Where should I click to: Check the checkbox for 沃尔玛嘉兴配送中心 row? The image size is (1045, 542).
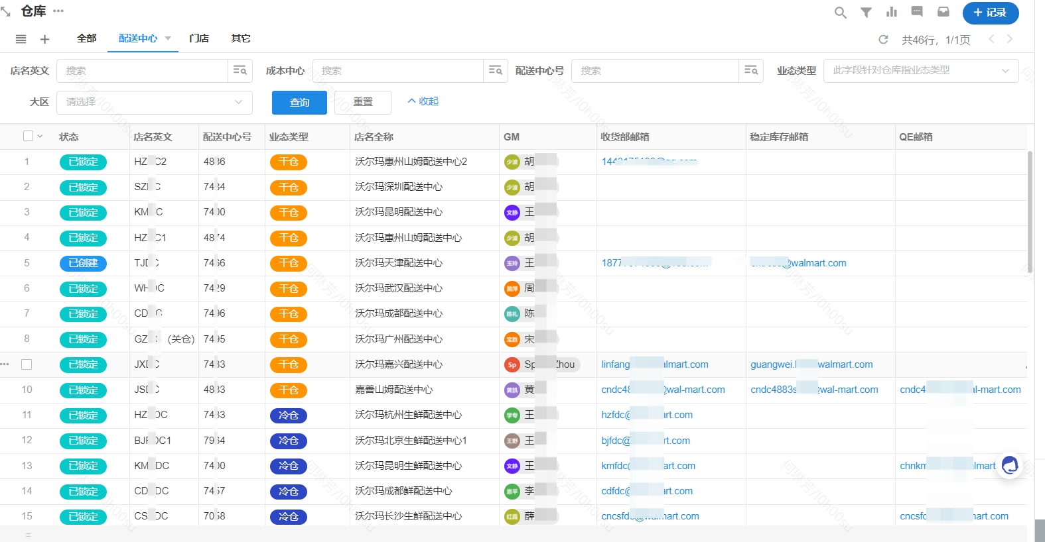[27, 364]
